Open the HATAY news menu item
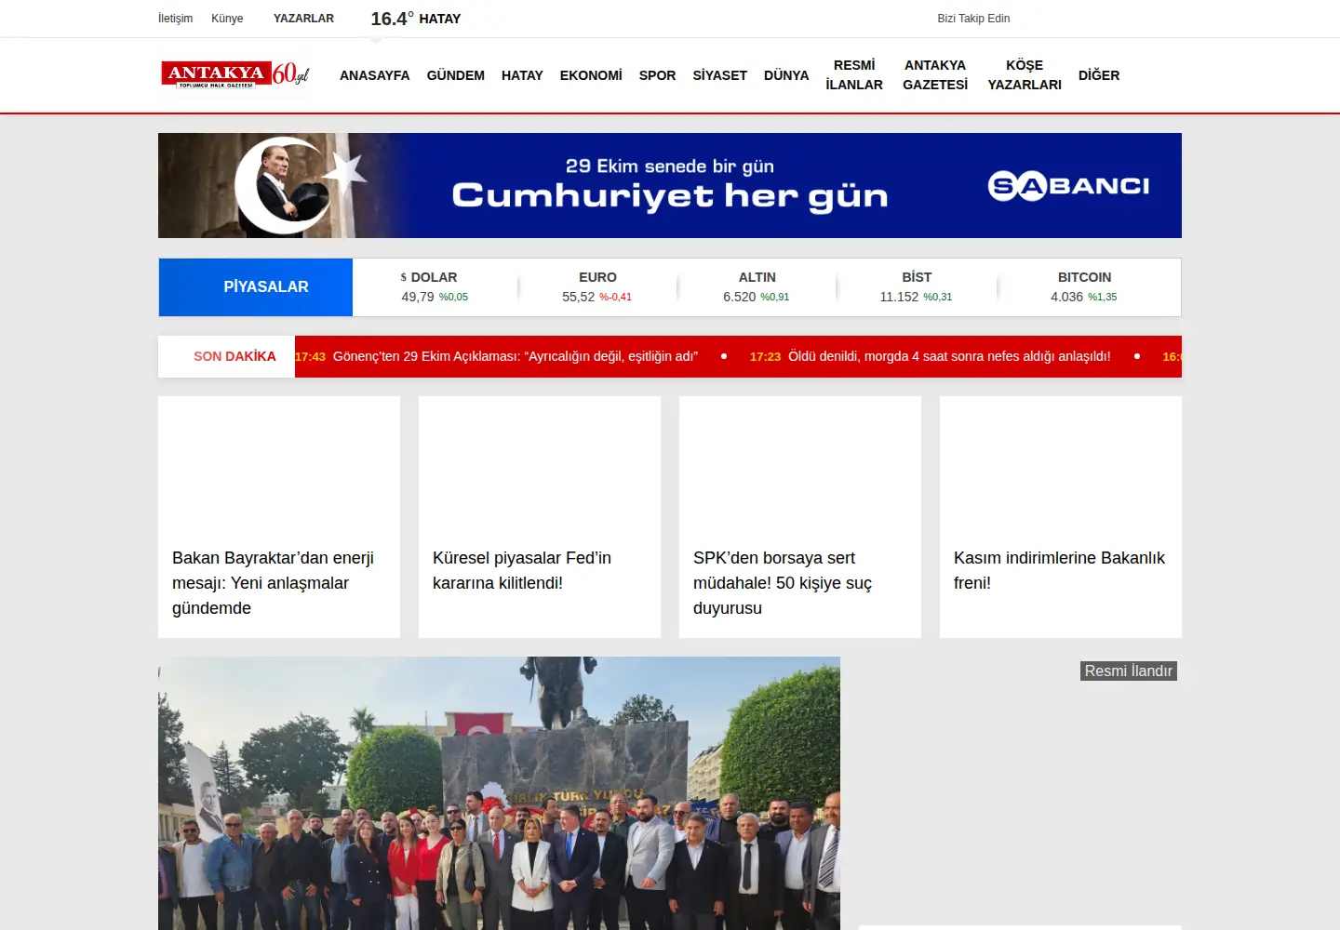 point(522,75)
